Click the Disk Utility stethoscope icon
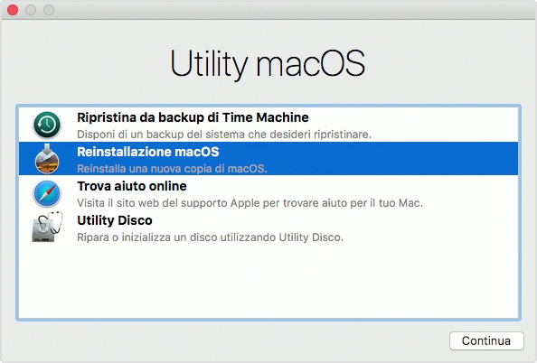The width and height of the screenshot is (537, 363). (47, 228)
